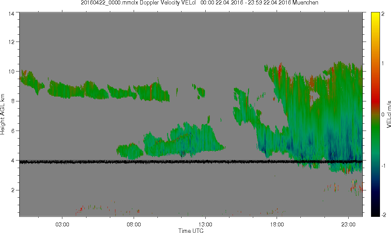Viewport: 391px width, 233px height.
Task: Click the velocity color scale bar
Action: (375, 114)
